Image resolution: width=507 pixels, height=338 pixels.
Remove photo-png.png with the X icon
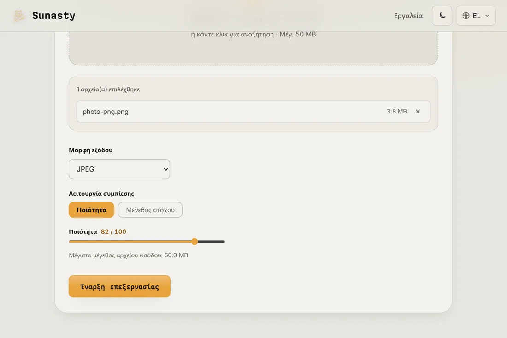(x=418, y=111)
